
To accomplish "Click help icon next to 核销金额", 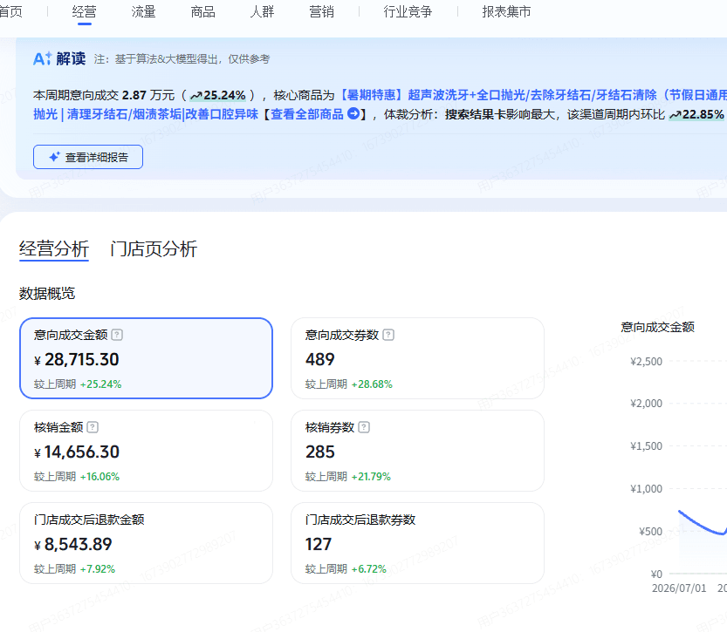I will (93, 427).
